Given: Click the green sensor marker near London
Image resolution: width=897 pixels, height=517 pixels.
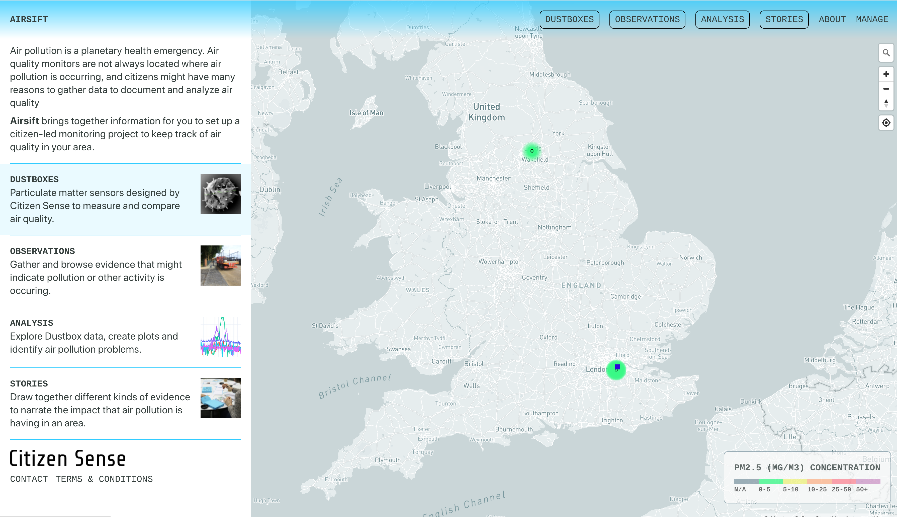Looking at the screenshot, I should click(616, 370).
